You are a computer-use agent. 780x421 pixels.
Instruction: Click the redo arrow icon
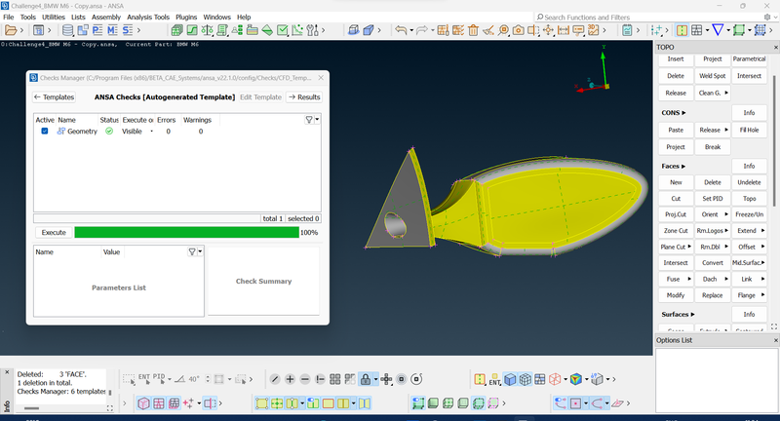pos(421,30)
